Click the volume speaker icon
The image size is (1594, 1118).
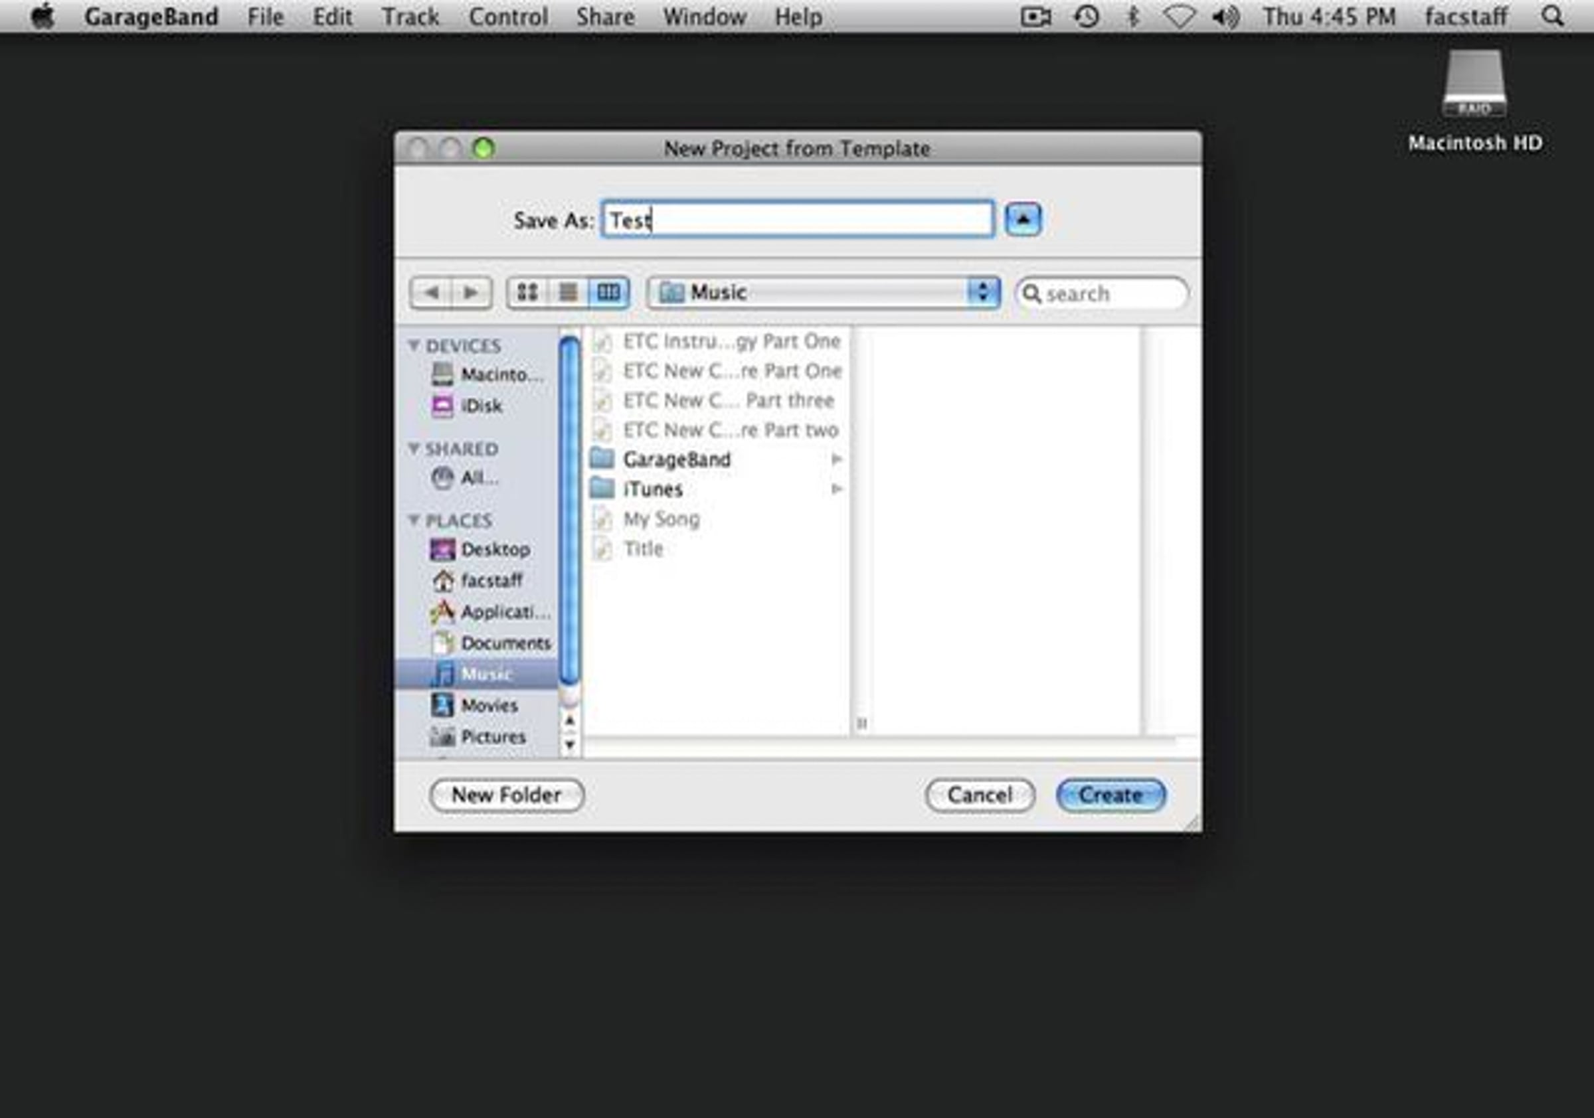(1225, 16)
